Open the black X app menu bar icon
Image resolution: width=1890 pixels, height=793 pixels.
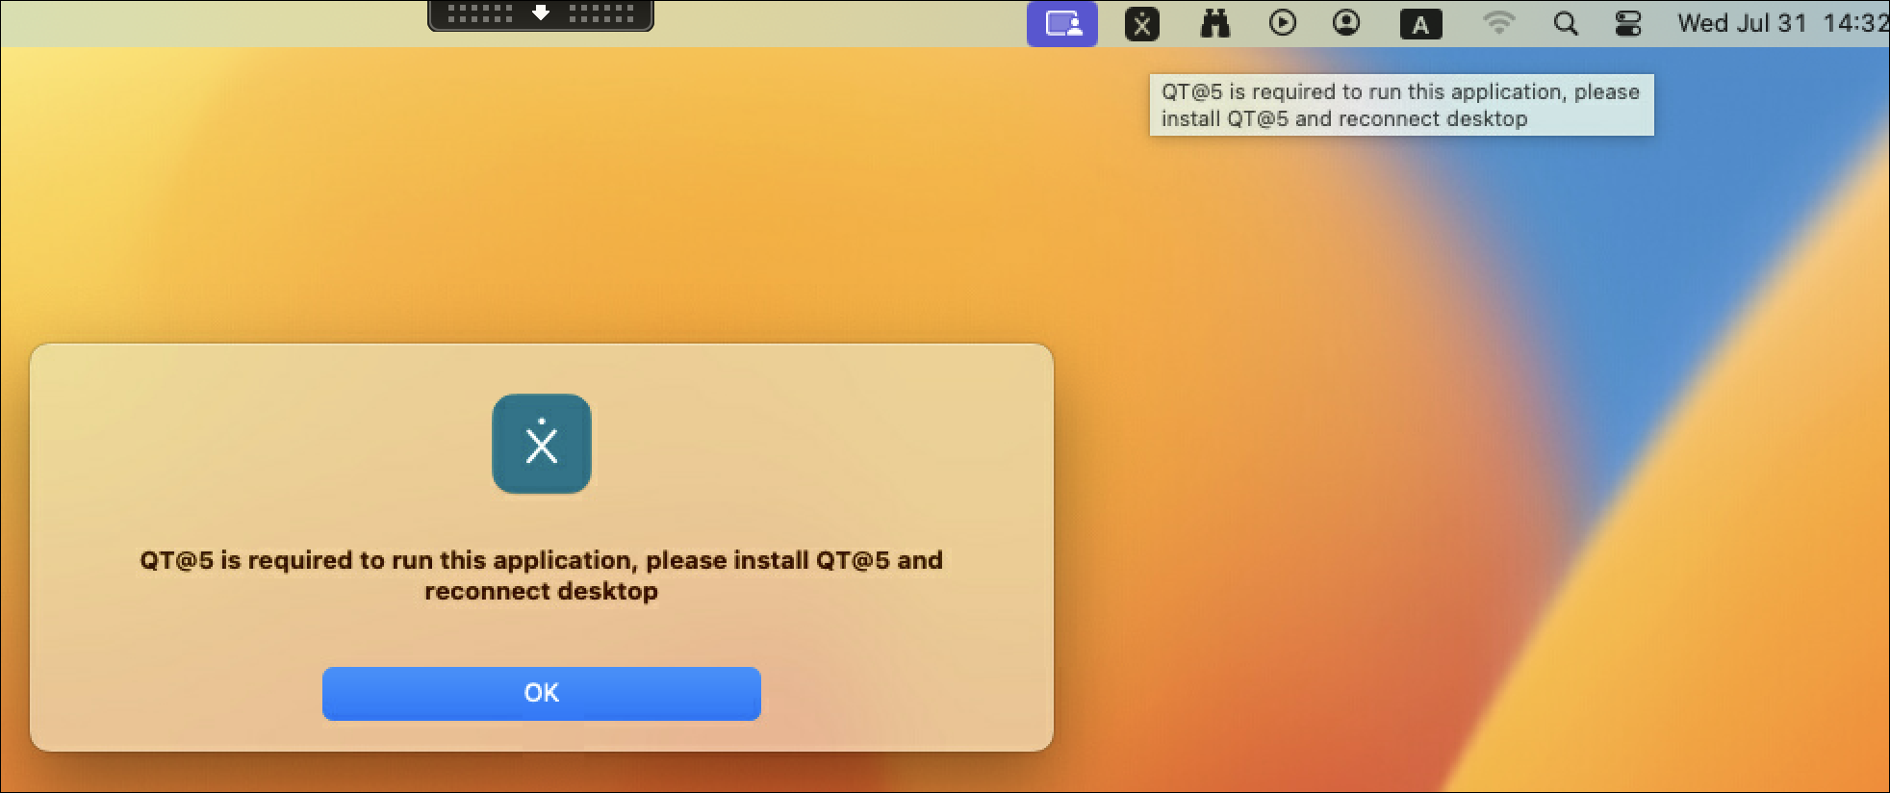[1142, 23]
